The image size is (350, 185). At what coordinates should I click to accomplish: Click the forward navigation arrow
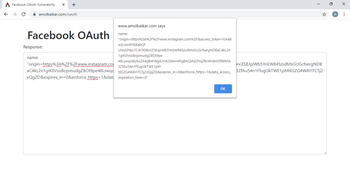[15, 14]
